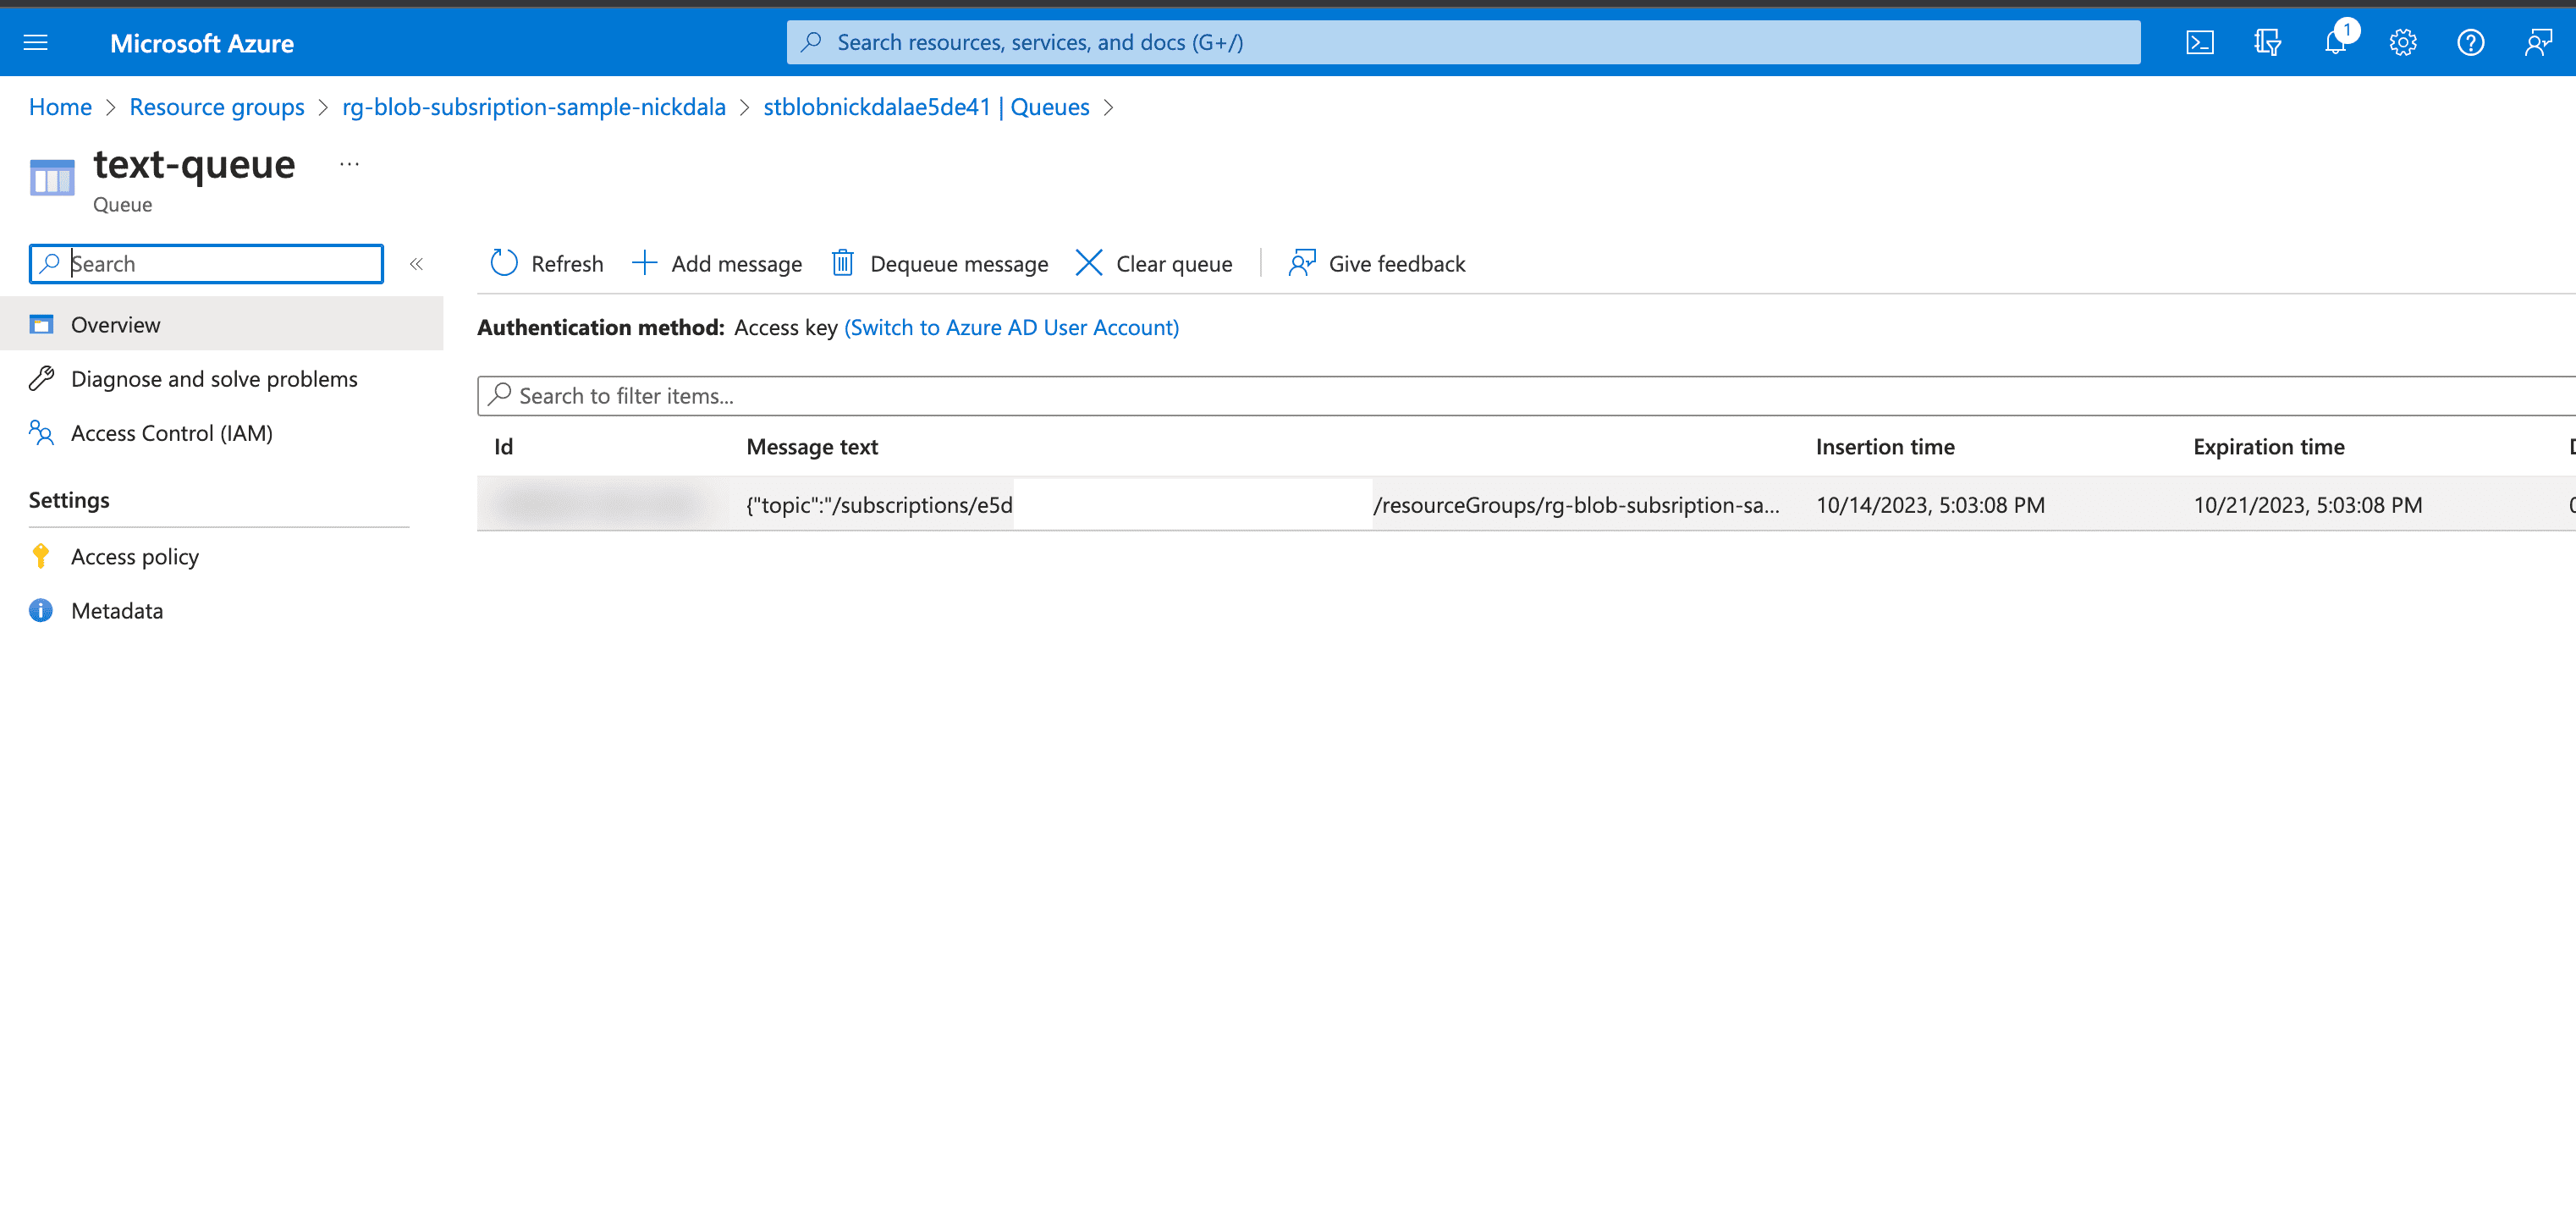Click Give feedback button label

(x=1397, y=264)
